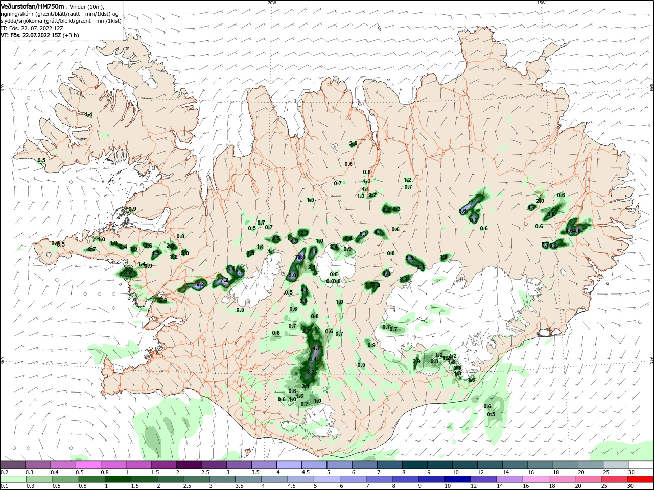Click the 2.9 precipitation value near the glacier

[416, 362]
